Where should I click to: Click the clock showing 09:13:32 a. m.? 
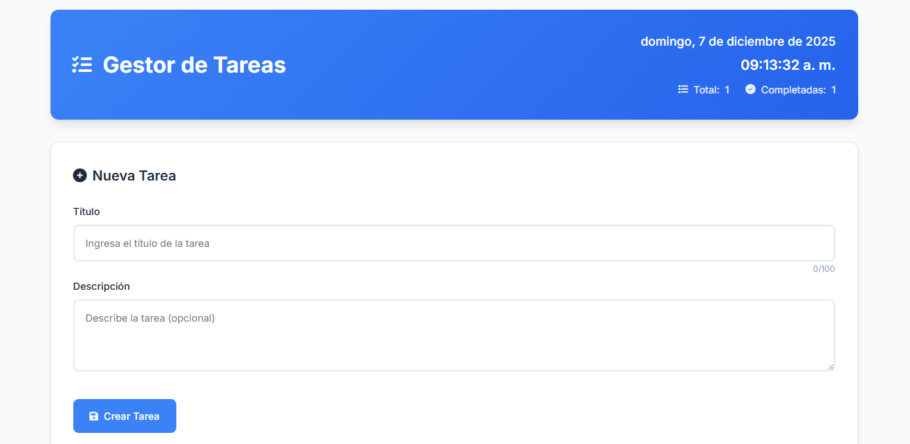point(788,66)
